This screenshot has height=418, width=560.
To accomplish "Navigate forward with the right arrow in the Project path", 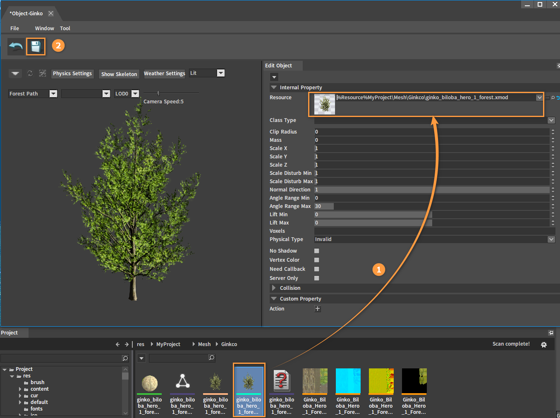I will tap(127, 344).
